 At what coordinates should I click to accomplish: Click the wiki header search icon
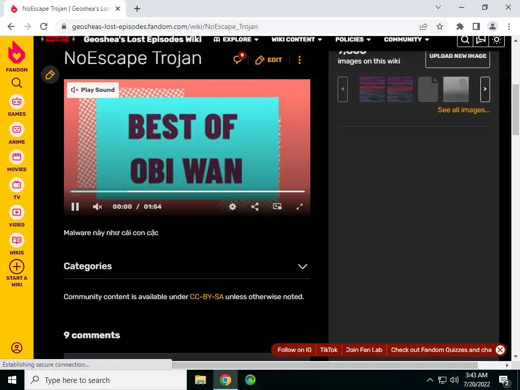point(465,40)
